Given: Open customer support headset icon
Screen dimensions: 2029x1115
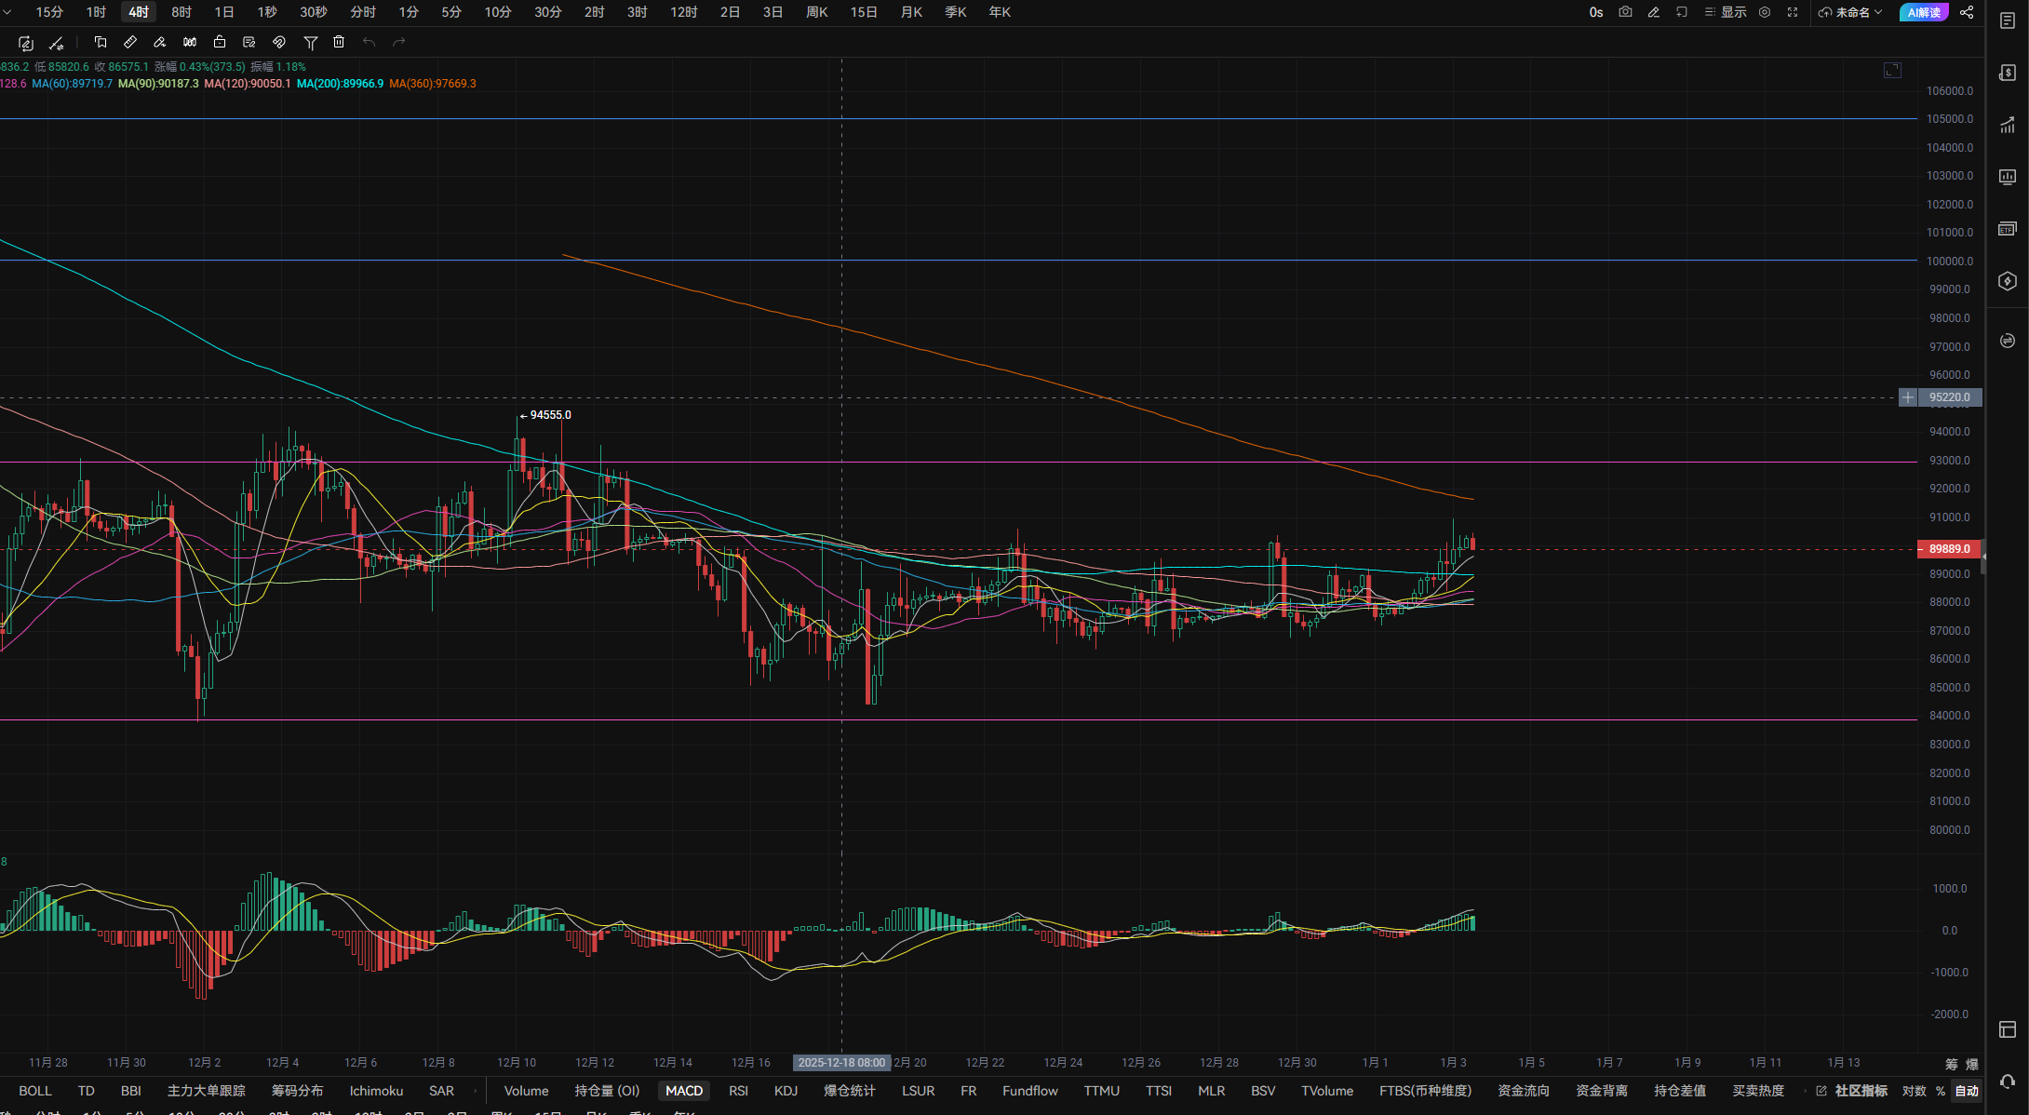Looking at the screenshot, I should pos(2008,1082).
